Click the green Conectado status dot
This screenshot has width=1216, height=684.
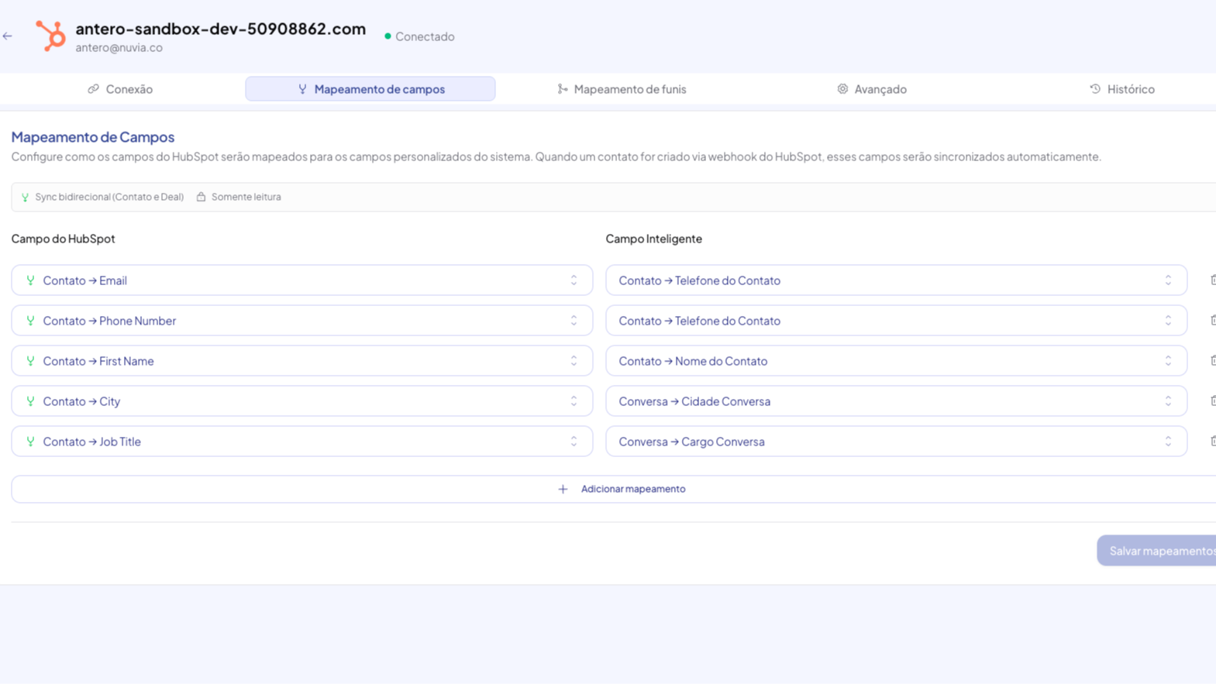coord(388,36)
